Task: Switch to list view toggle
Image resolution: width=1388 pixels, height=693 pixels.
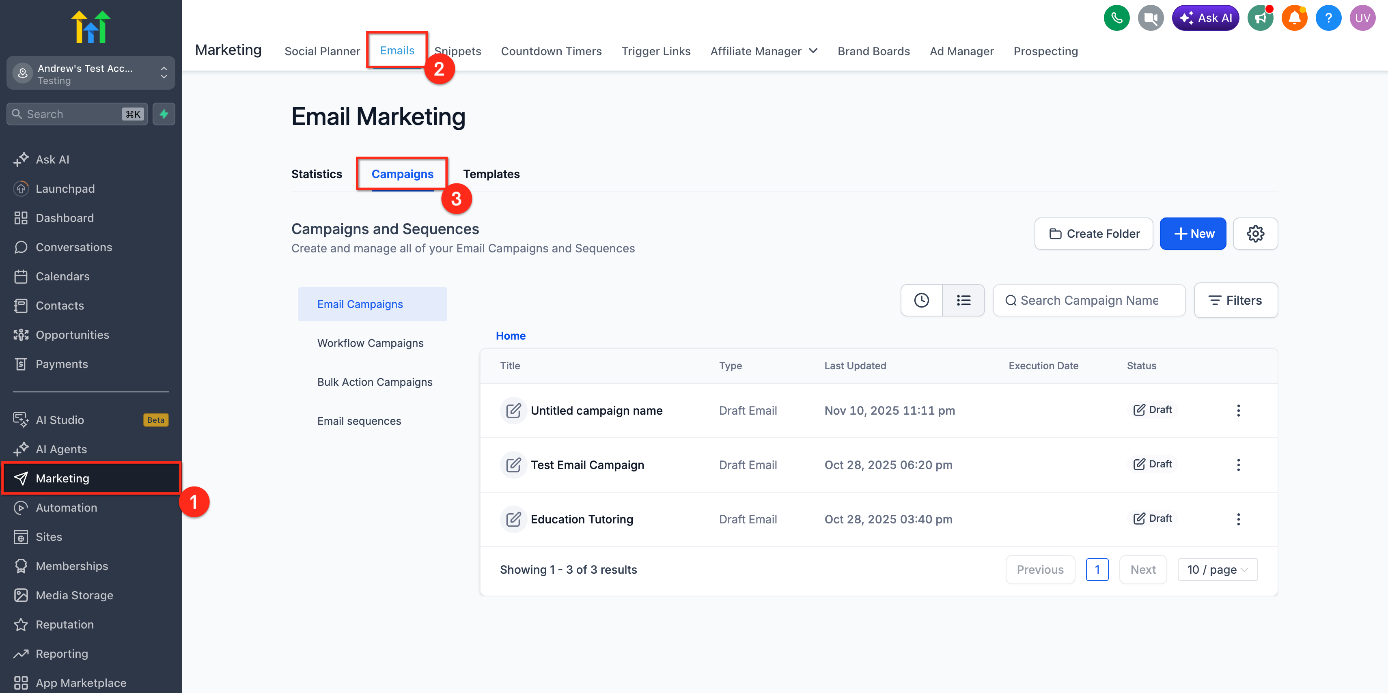Action: (x=963, y=301)
